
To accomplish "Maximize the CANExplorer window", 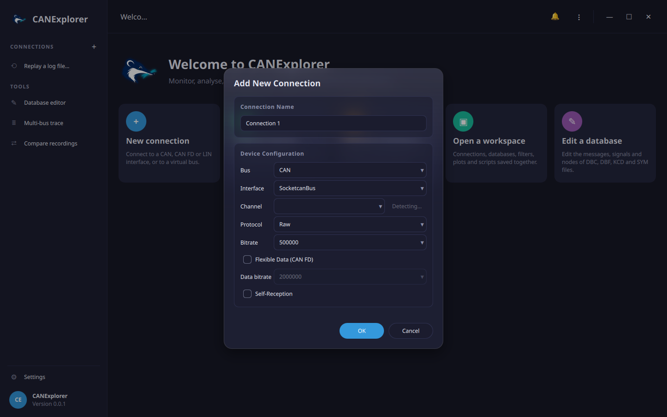I will click(629, 17).
